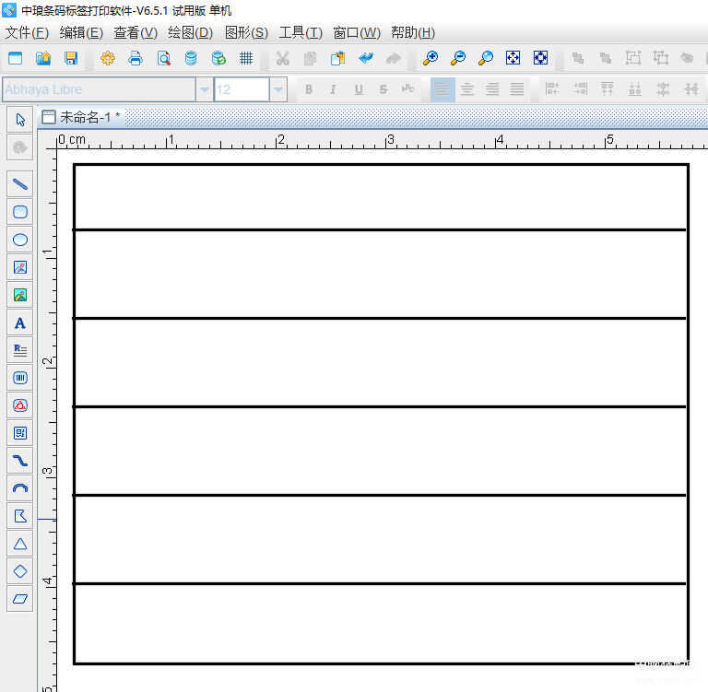Toggle bold formatting

309,89
